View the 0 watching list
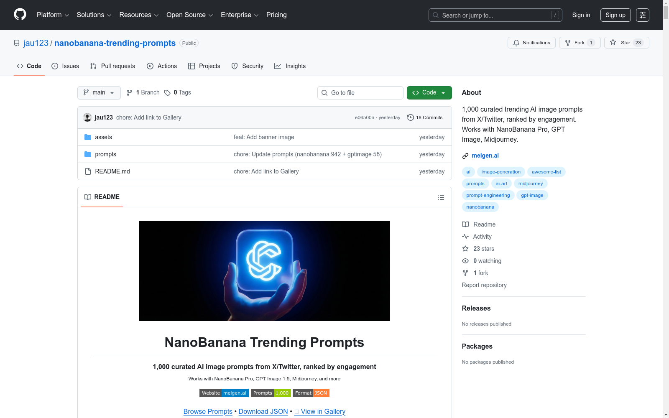The width and height of the screenshot is (669, 418). point(482,261)
